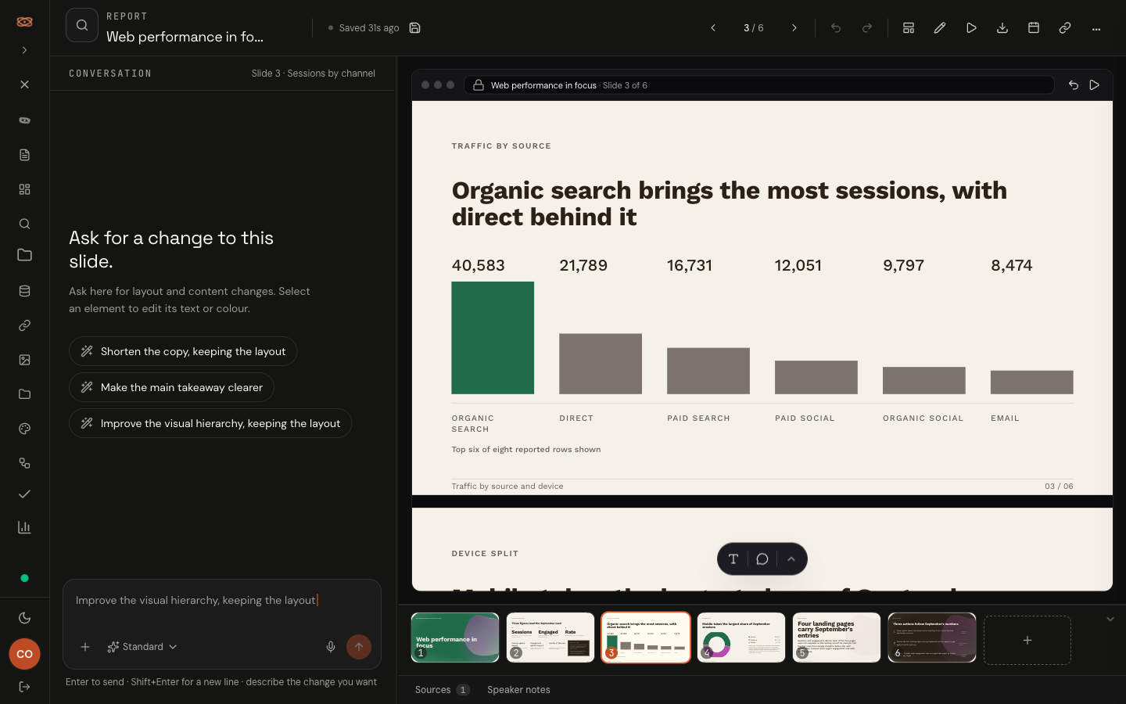Select 'Shorten the copy, keeping the layout' suggestion
The image size is (1126, 704).
[183, 351]
